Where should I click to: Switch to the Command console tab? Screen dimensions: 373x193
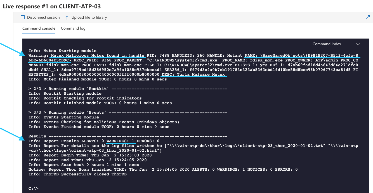pos(39,28)
